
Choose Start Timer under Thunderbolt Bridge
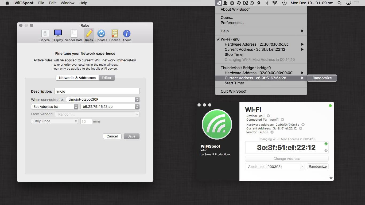[261, 83]
